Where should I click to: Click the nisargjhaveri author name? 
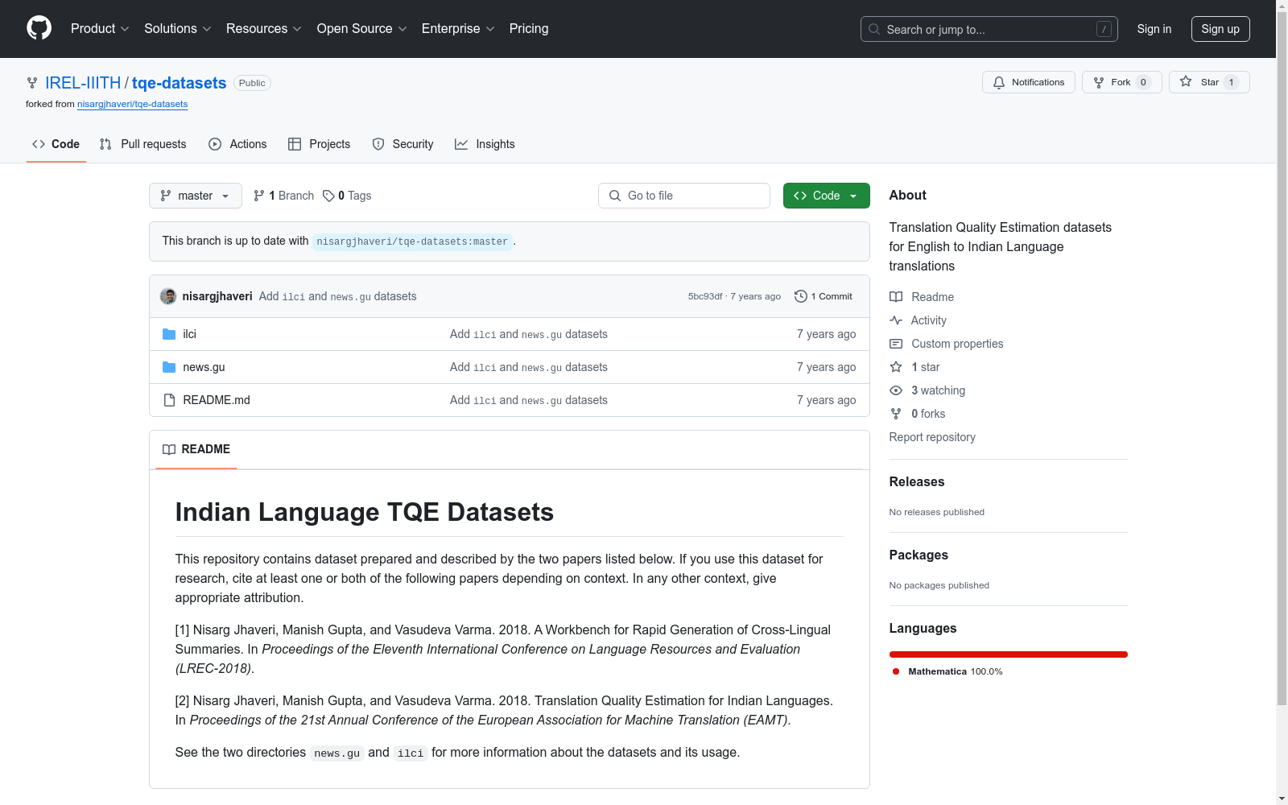217,296
